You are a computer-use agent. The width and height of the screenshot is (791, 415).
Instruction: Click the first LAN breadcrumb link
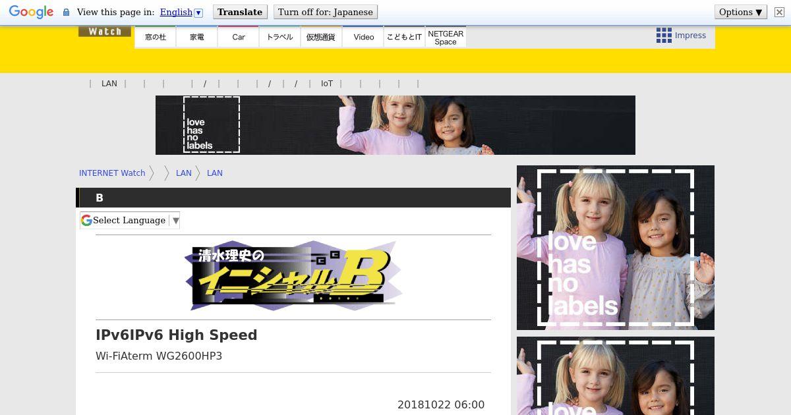click(x=184, y=173)
